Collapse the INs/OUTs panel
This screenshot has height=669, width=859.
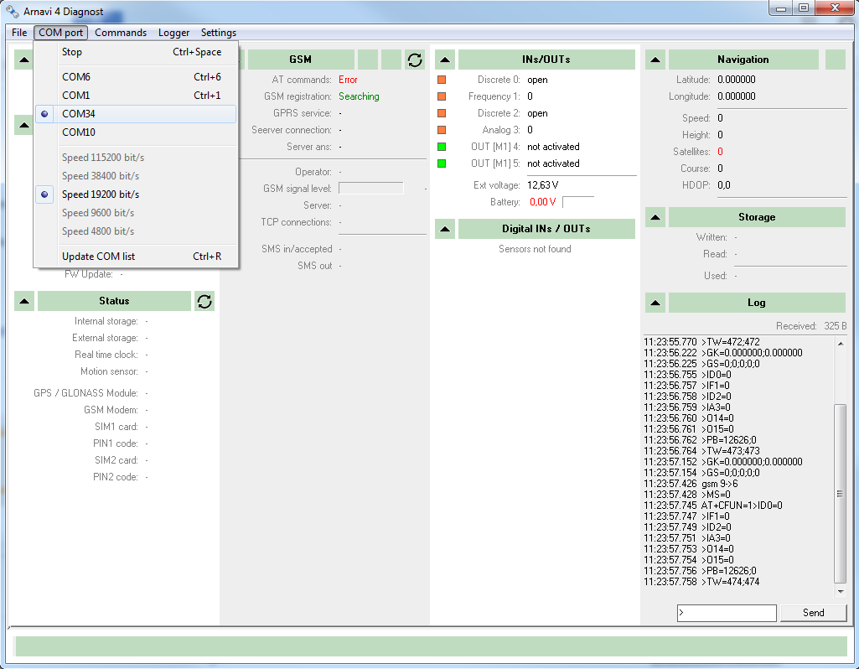(445, 60)
